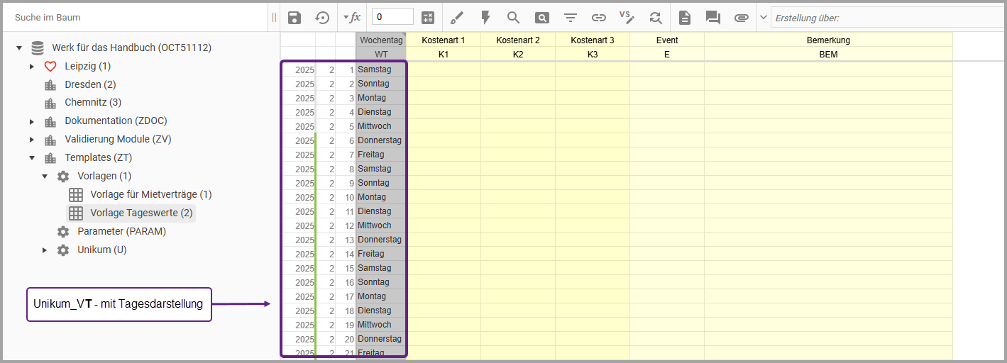Click the restore history clock icon
Image resolution: width=1007 pixels, height=363 pixels.
pos(322,18)
